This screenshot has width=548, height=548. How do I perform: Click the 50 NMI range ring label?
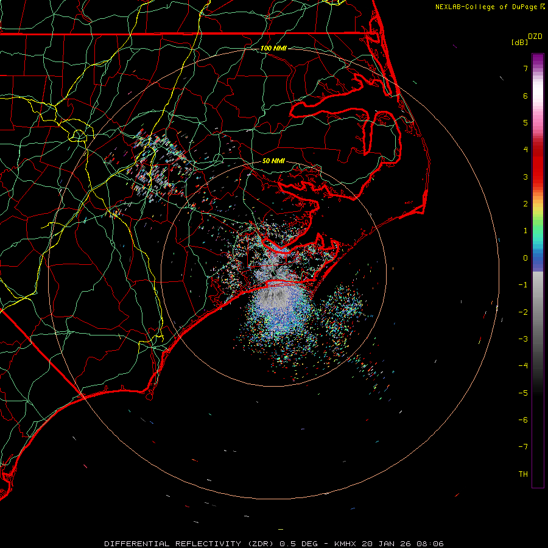tap(273, 161)
